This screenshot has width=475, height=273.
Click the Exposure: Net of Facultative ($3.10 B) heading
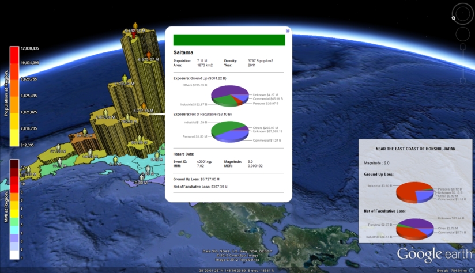point(202,115)
